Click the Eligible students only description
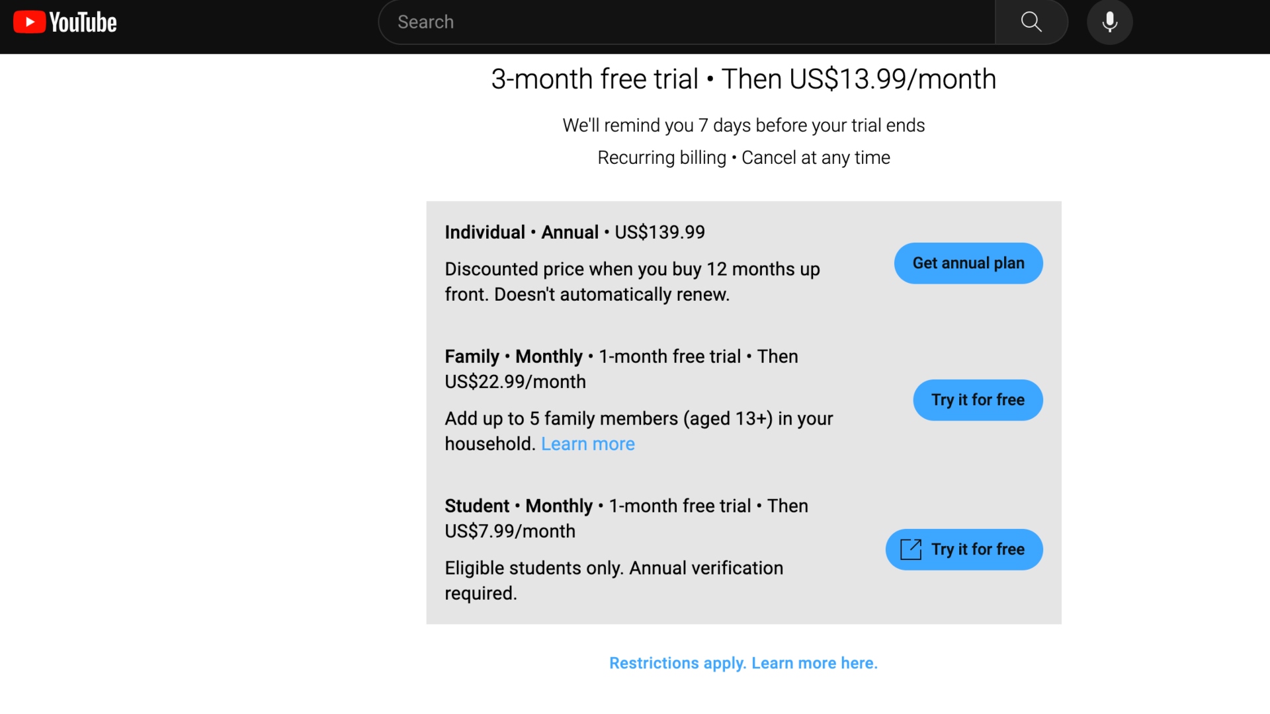Screen dimensions: 1270x714 [x=613, y=580]
